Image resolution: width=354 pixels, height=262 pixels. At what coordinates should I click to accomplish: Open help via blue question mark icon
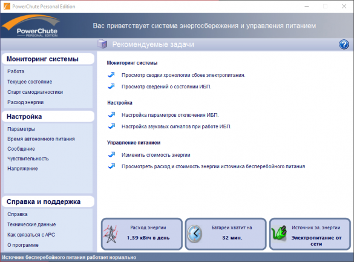[344, 44]
